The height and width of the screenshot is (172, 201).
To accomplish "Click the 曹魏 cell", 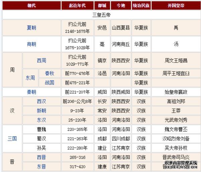I will (42, 129).
